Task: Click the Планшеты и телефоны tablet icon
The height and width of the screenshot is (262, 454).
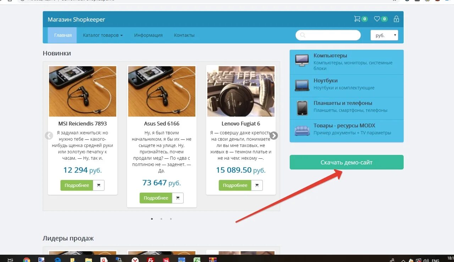Action: point(302,108)
